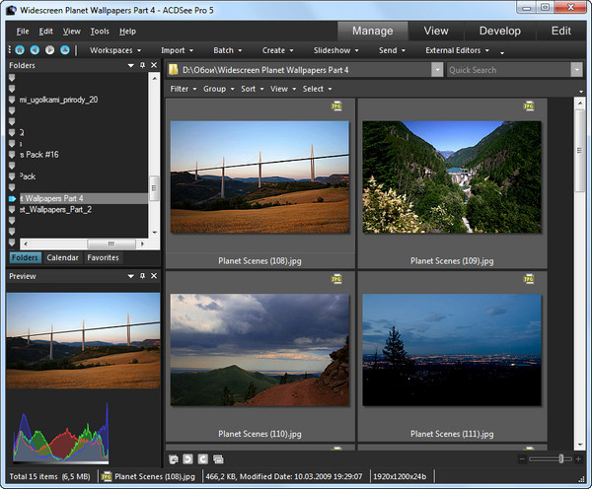592x489 pixels.
Task: Open the Sort dropdown menu
Action: [250, 89]
